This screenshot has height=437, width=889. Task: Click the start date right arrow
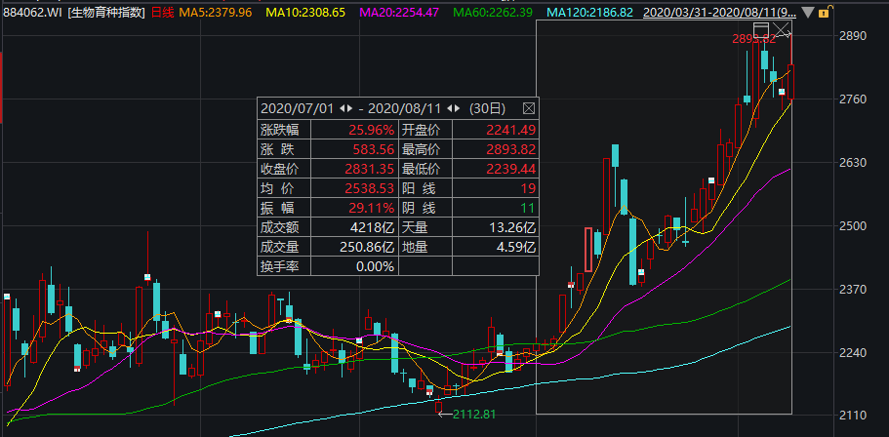click(x=349, y=108)
